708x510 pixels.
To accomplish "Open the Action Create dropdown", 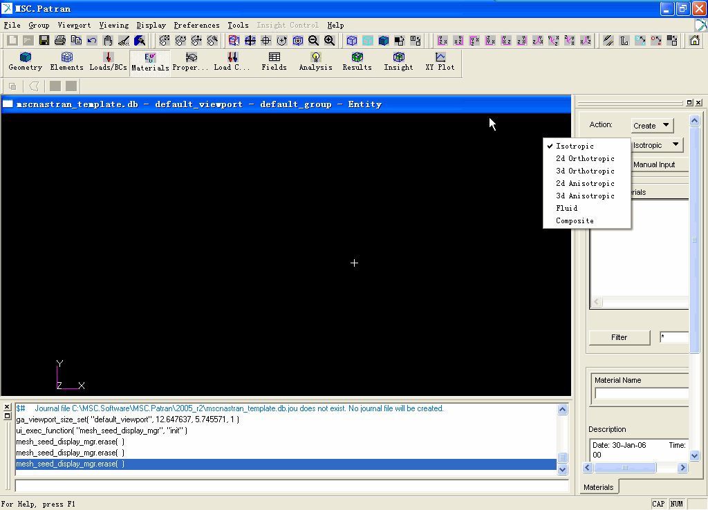I will click(652, 126).
